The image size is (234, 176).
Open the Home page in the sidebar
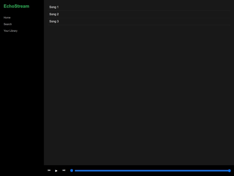coord(7,18)
